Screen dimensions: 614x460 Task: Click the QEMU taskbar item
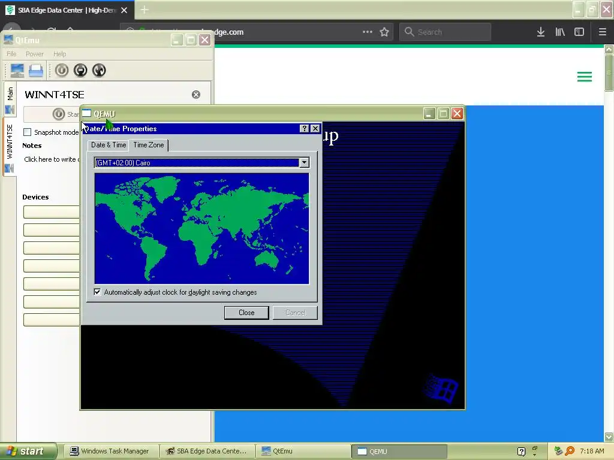pyautogui.click(x=399, y=452)
